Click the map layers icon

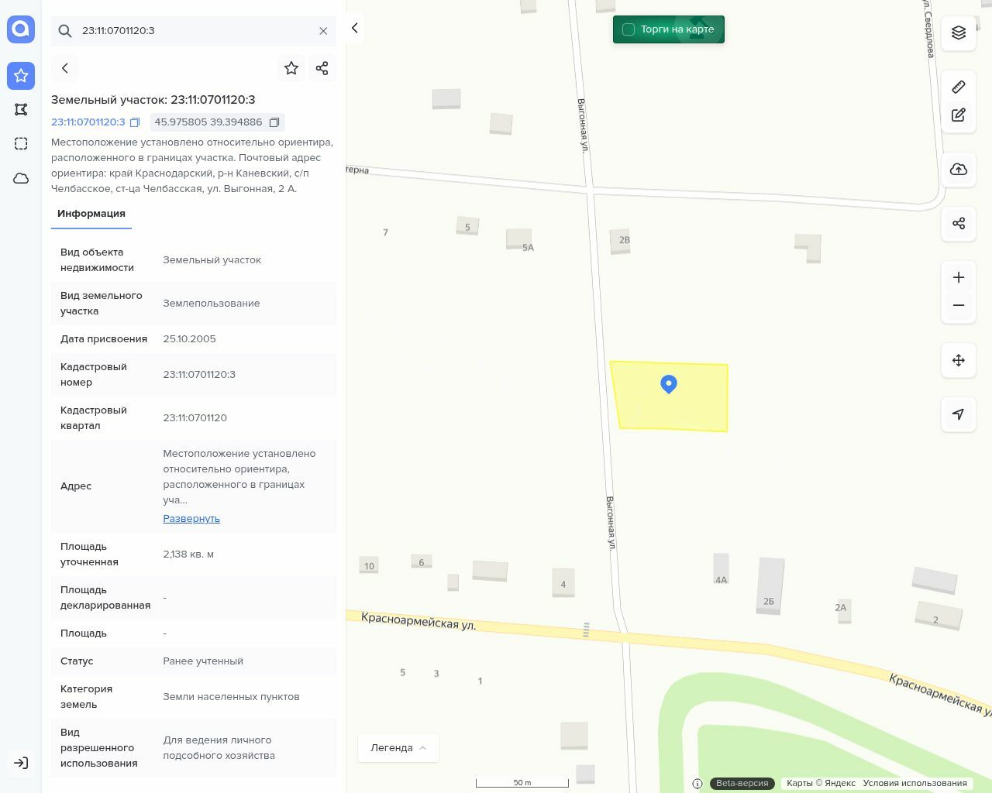(959, 33)
